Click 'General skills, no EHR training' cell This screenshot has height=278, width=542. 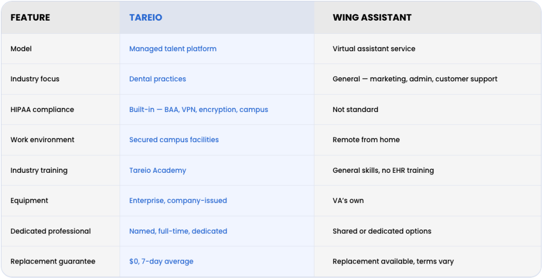pyautogui.click(x=383, y=170)
